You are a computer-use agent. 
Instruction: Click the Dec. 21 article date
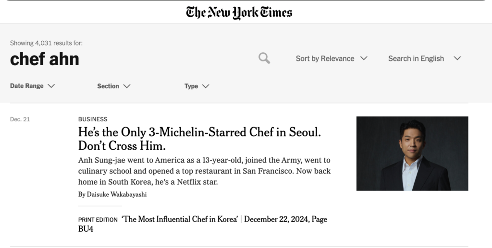(20, 119)
